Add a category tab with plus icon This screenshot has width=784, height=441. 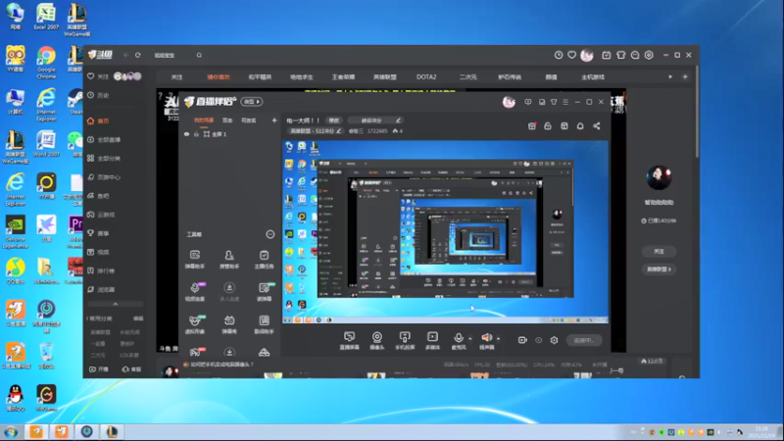(685, 77)
